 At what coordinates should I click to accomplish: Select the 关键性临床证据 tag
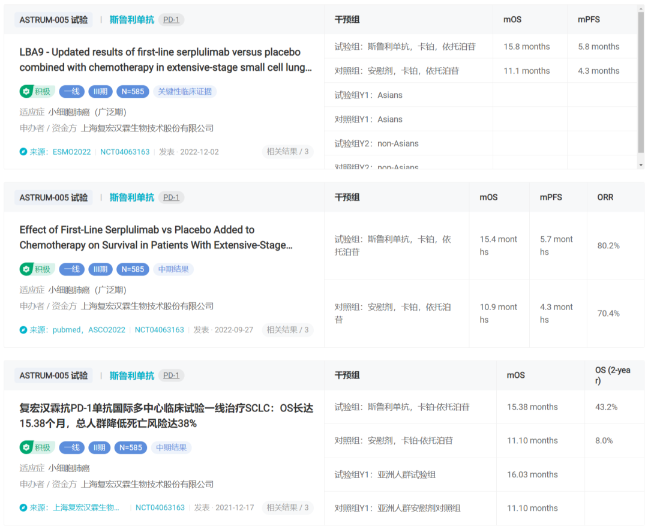click(185, 92)
